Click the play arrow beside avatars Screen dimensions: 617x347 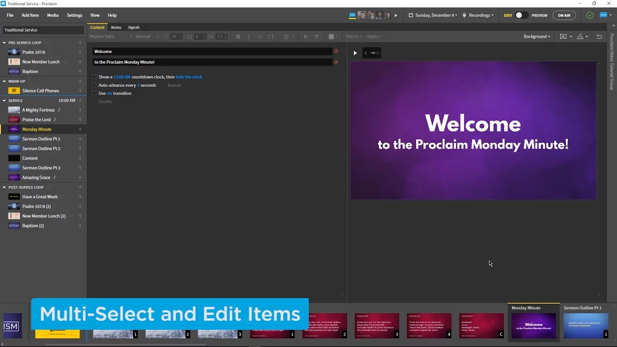[396, 15]
